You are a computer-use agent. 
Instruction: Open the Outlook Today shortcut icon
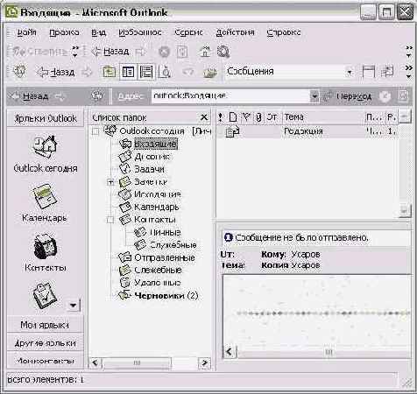pos(45,147)
